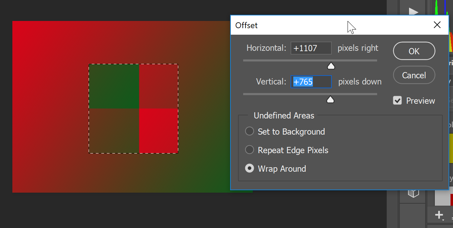Click the Vertical slider handle
The height and width of the screenshot is (228, 453).
[330, 100]
